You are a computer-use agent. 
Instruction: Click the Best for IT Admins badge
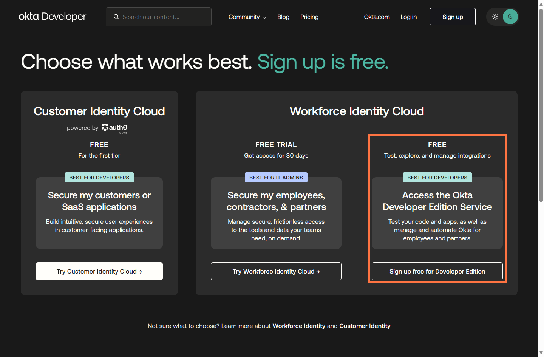276,178
